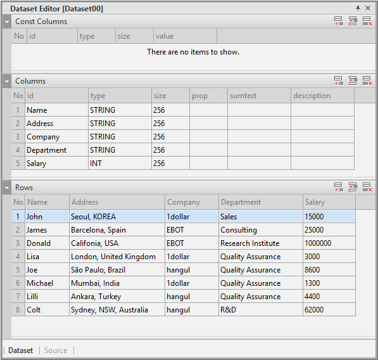Select the Department column id cell
This screenshot has height=360, width=378.
pos(56,150)
